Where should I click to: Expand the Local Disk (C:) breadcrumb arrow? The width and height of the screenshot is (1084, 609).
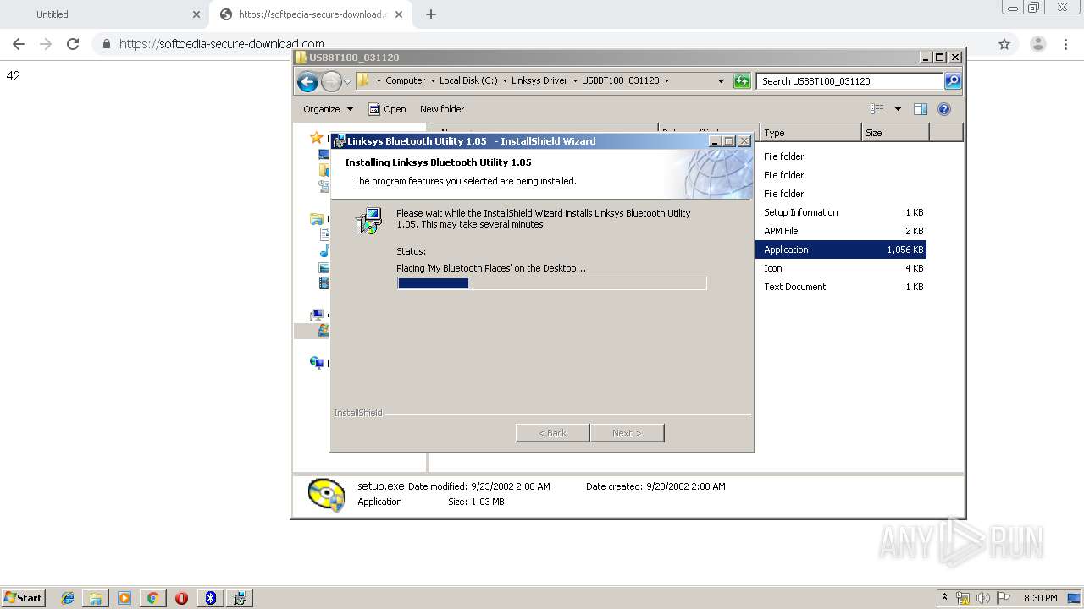coord(505,81)
